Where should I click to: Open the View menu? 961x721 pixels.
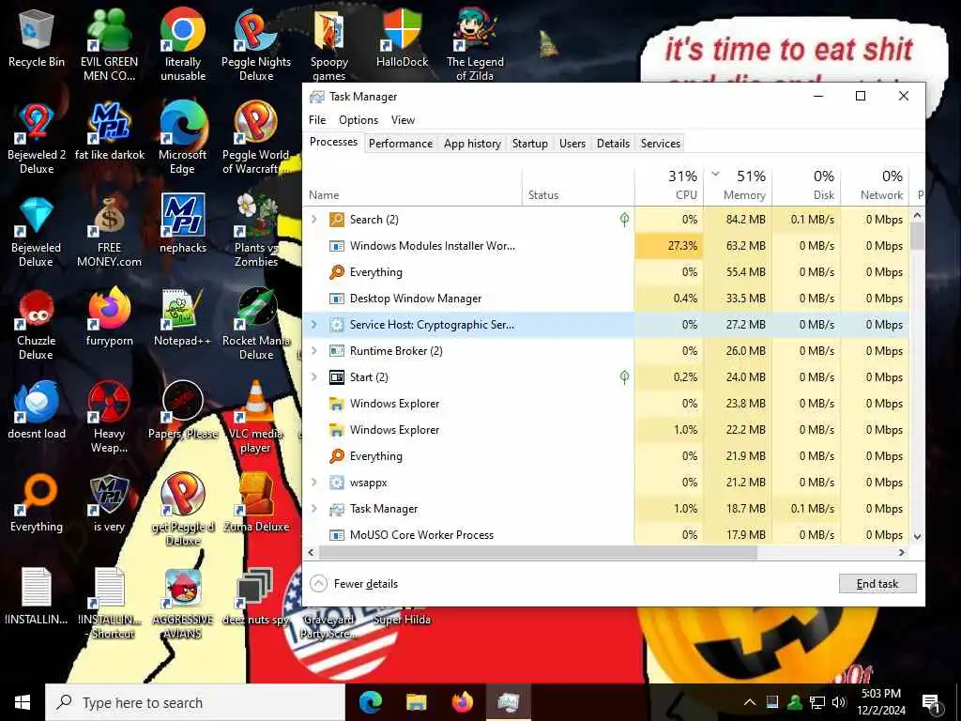pyautogui.click(x=403, y=120)
